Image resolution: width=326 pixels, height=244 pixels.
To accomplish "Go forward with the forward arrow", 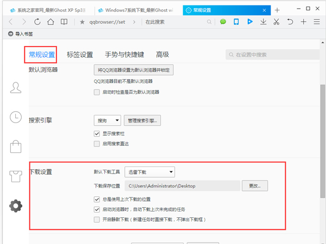I will pos(24,22).
